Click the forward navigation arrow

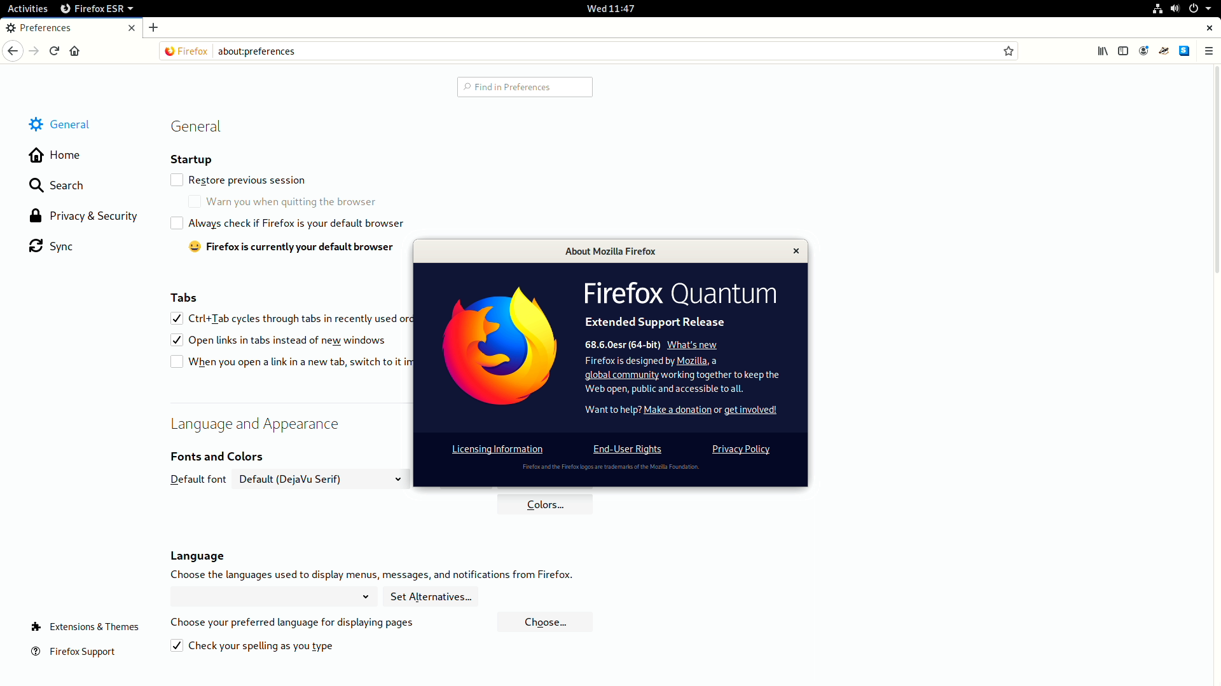coord(34,51)
